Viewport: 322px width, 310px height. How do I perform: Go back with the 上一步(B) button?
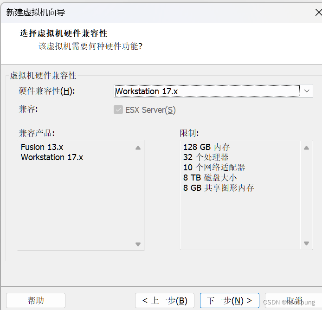click(x=165, y=300)
